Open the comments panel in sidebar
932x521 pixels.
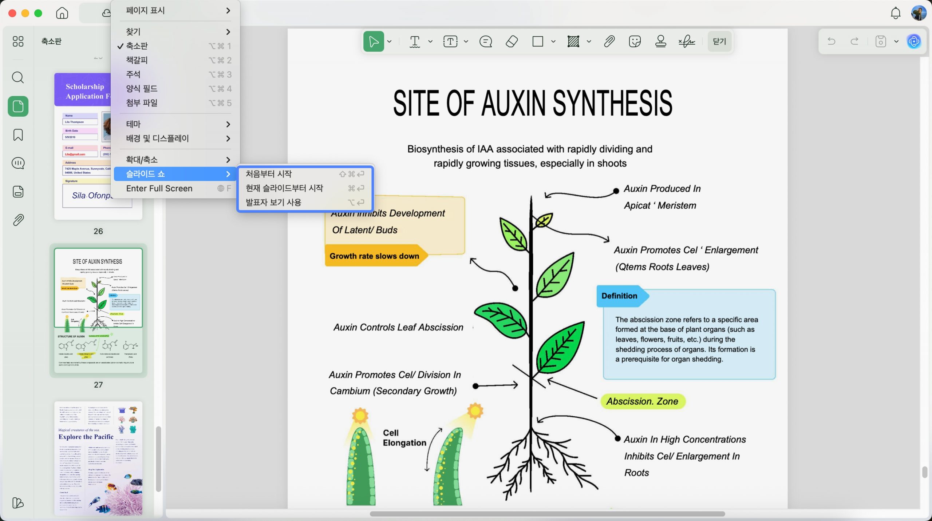(18, 163)
